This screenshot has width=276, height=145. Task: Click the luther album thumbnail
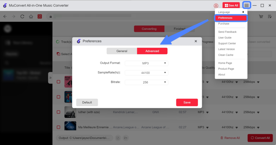pyautogui.click(x=70, y=112)
